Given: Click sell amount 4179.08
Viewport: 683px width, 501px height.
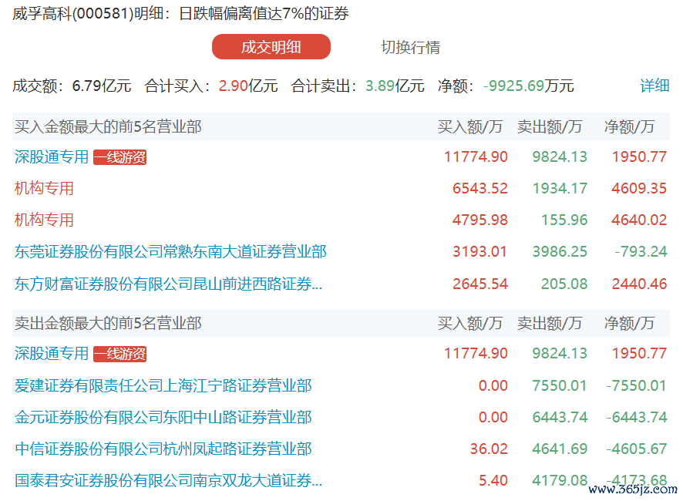Looking at the screenshot, I should pos(560,480).
